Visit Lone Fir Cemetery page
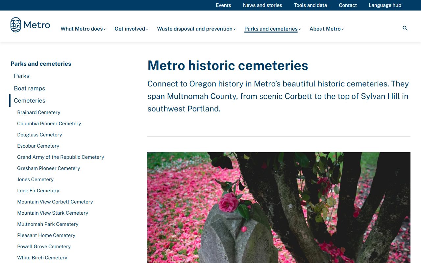 pyautogui.click(x=38, y=191)
